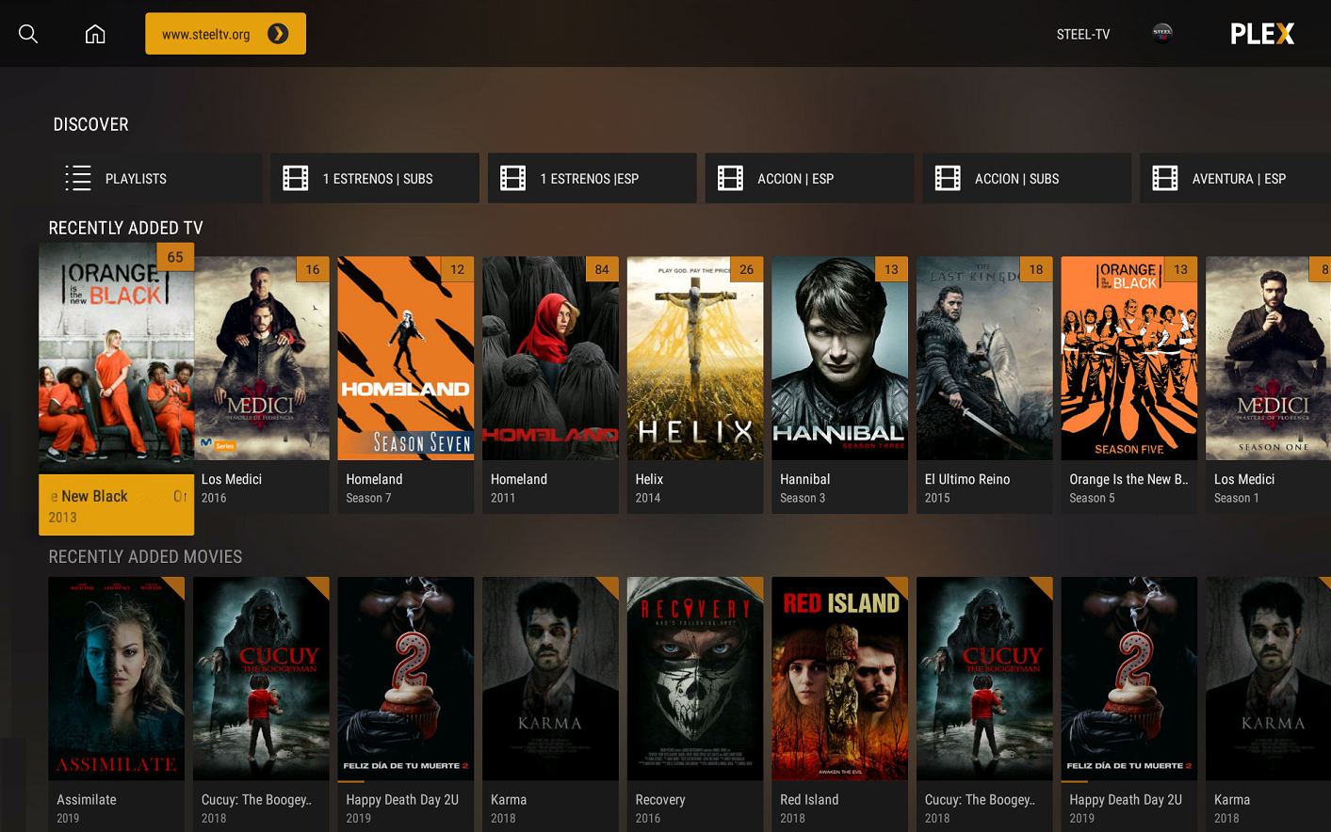
Task: Click the 16 badge on Los Medici
Action: [x=313, y=269]
